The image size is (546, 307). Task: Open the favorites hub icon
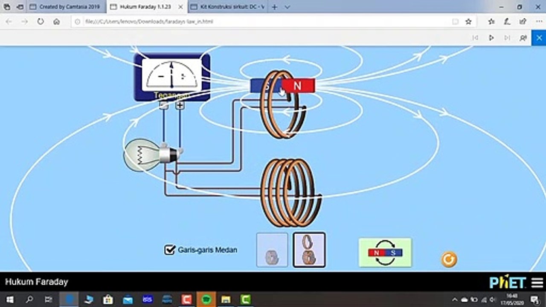click(491, 21)
